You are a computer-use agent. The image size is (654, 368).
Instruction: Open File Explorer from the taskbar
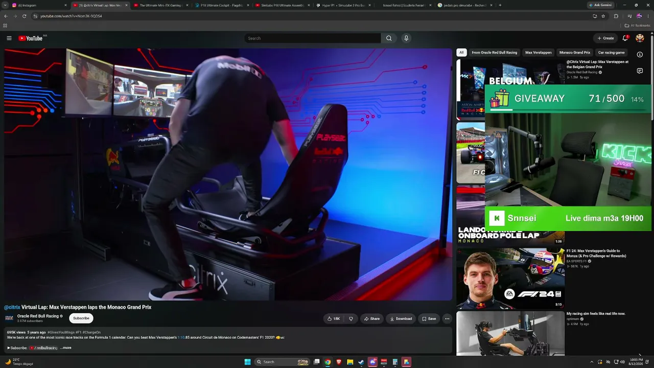[350, 362]
